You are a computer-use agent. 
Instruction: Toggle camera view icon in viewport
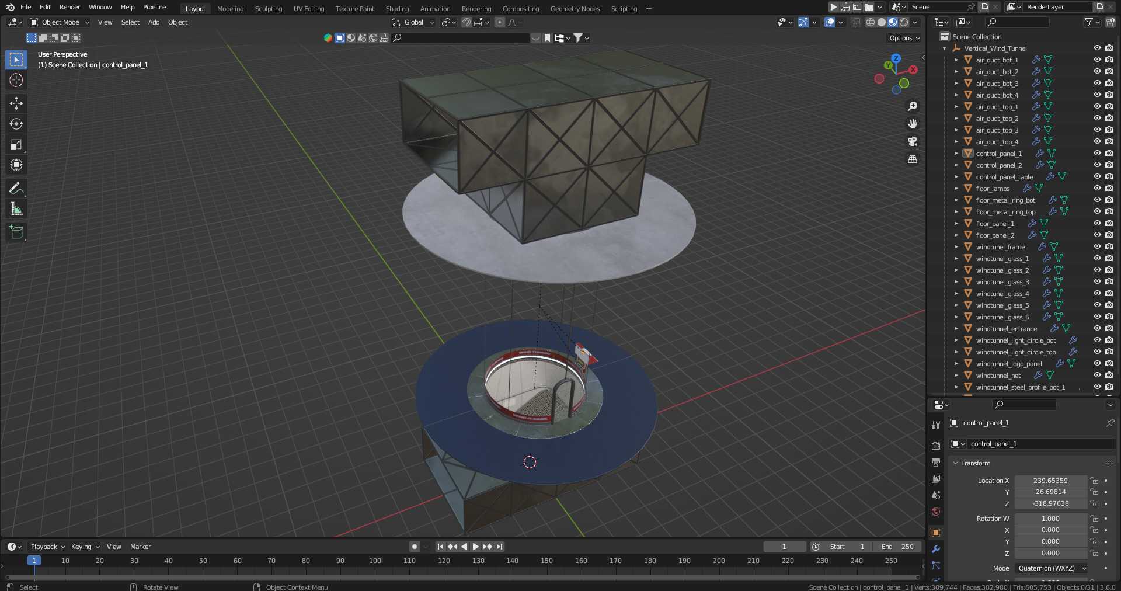[912, 141]
